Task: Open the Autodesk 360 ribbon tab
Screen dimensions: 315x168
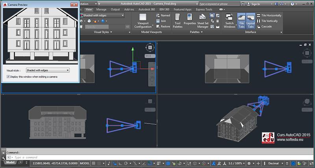Action: click(x=147, y=9)
